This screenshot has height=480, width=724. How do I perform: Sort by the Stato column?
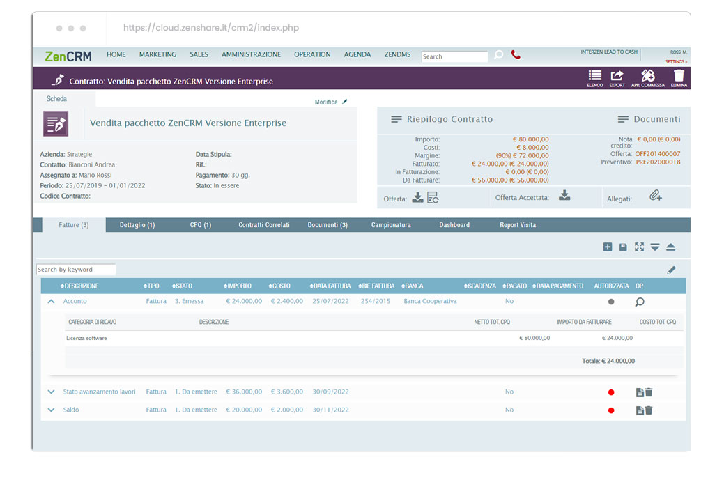[x=182, y=286]
